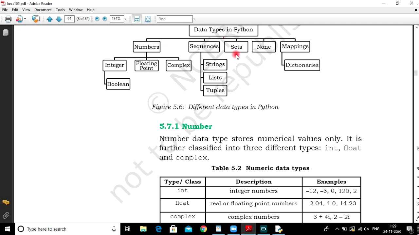The height and width of the screenshot is (235, 419).
Task: Open the Window menu
Action: point(76,10)
